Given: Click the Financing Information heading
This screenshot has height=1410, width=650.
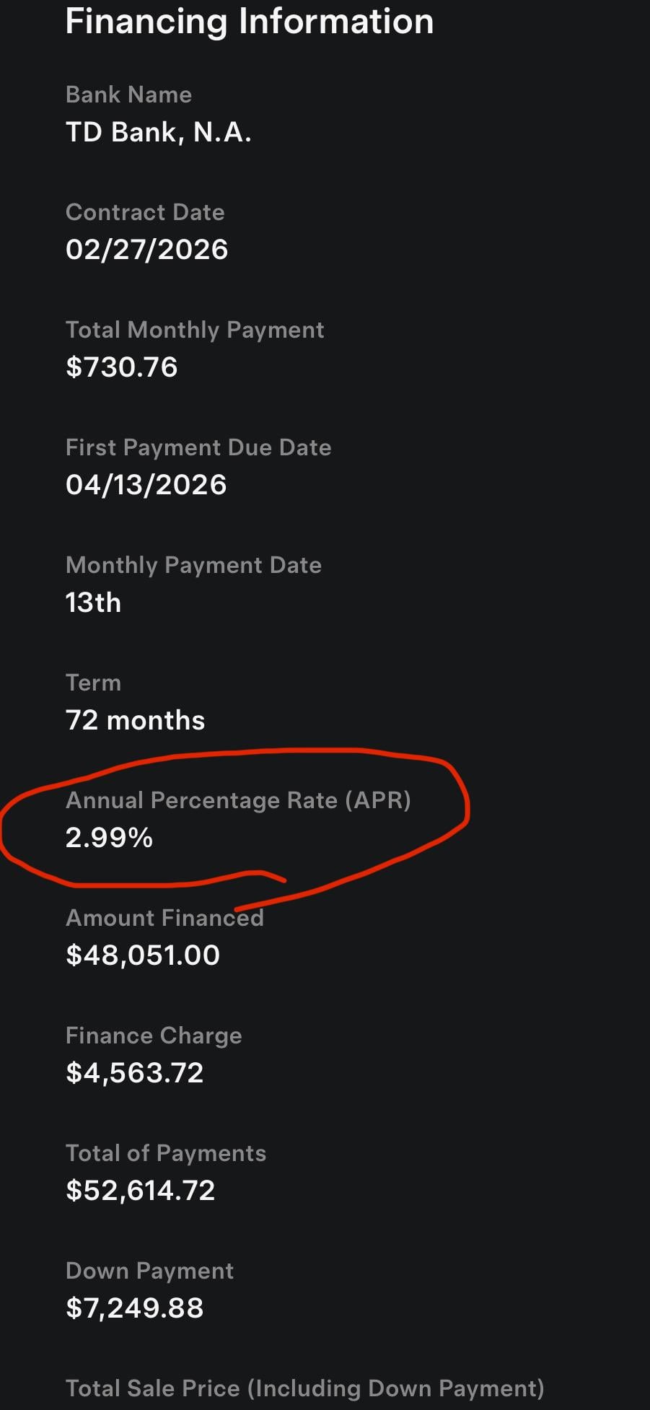Looking at the screenshot, I should [249, 22].
